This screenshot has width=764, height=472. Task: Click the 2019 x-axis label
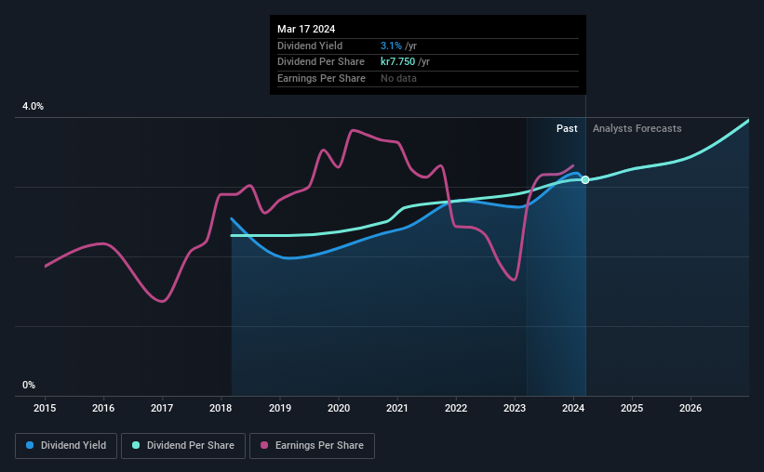[x=280, y=408]
